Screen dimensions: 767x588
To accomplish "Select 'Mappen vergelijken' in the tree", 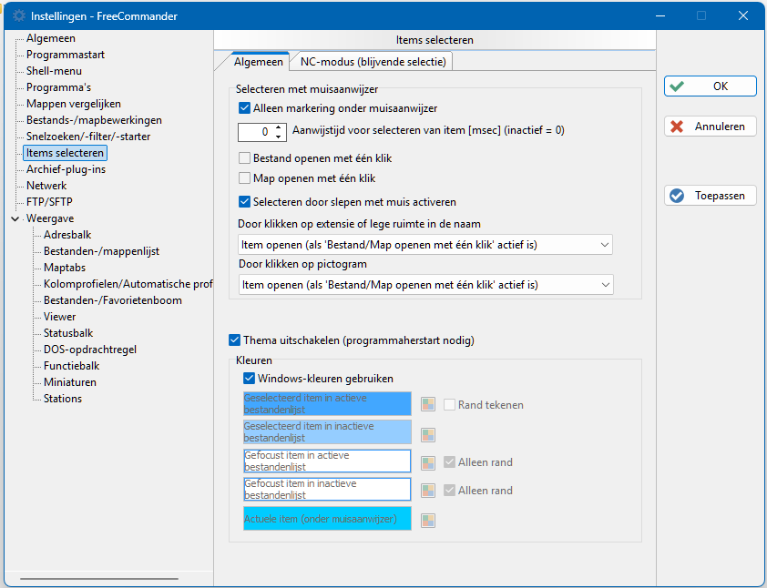I will tap(74, 104).
